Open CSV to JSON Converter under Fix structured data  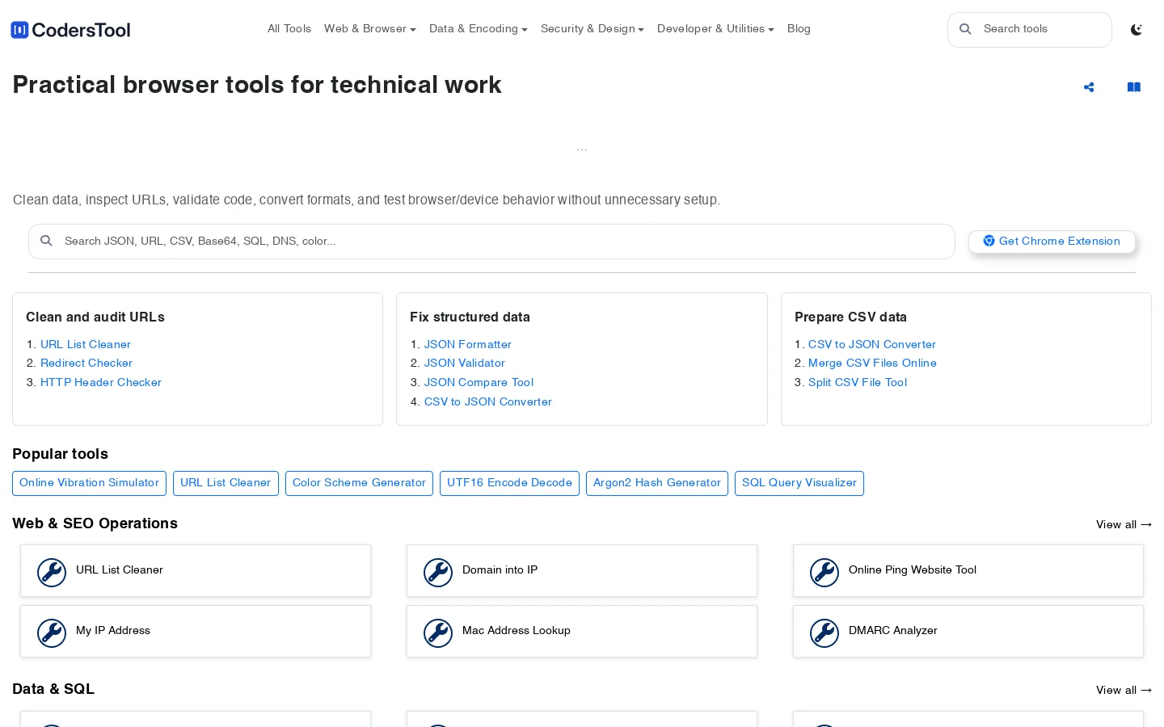(488, 402)
